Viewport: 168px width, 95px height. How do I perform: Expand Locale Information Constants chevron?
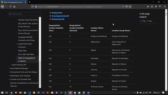click(17, 44)
